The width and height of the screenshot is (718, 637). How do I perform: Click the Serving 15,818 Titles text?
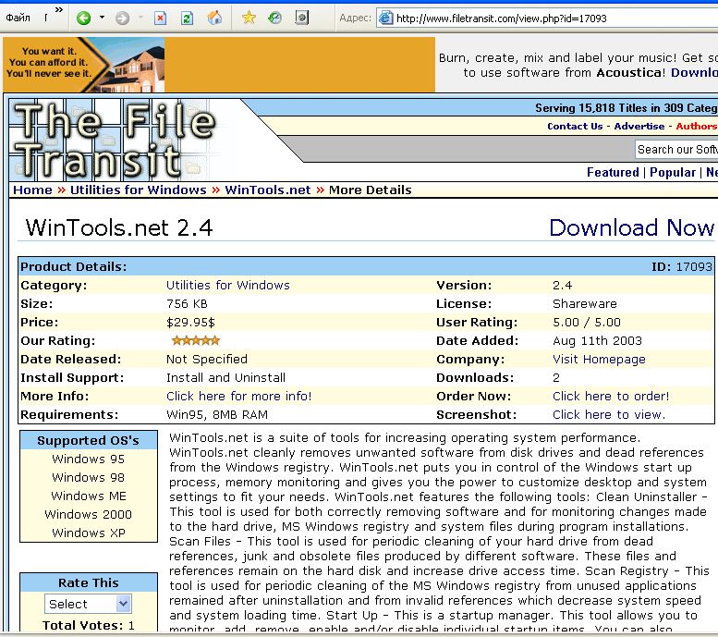coord(626,108)
